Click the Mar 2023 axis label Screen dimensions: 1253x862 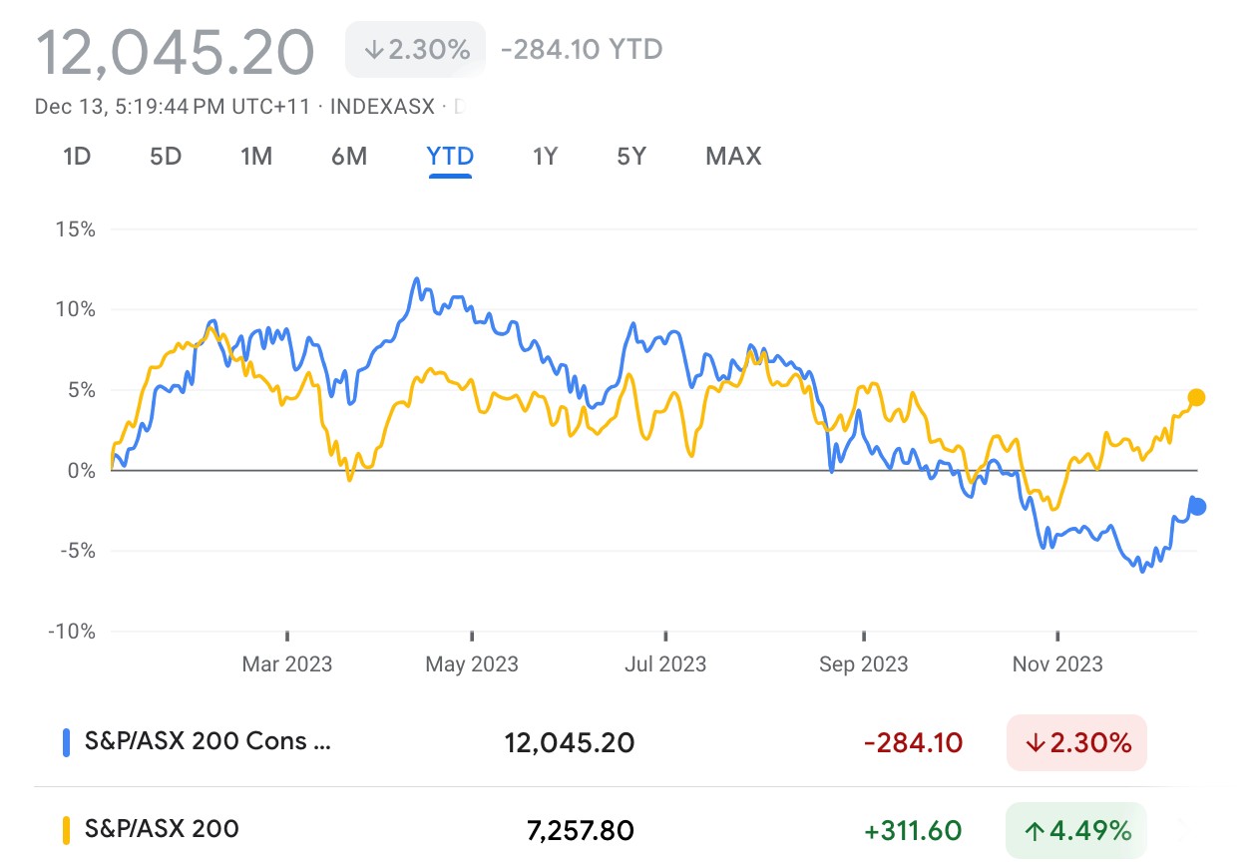[287, 663]
